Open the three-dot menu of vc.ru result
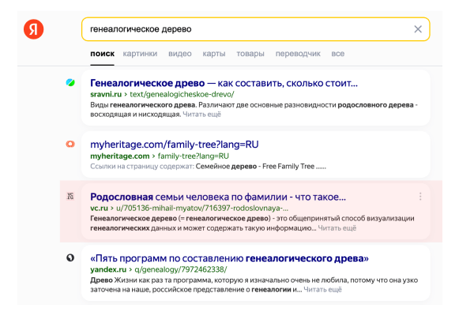Image resolution: width=474 pixels, height=316 pixels. click(x=420, y=197)
